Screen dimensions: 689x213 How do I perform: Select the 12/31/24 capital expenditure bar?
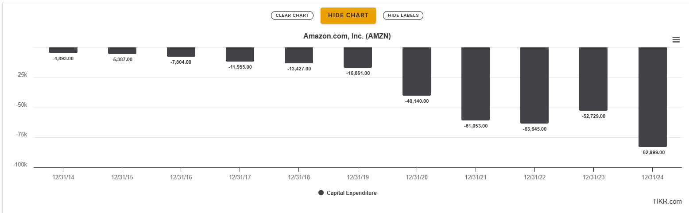(653, 97)
